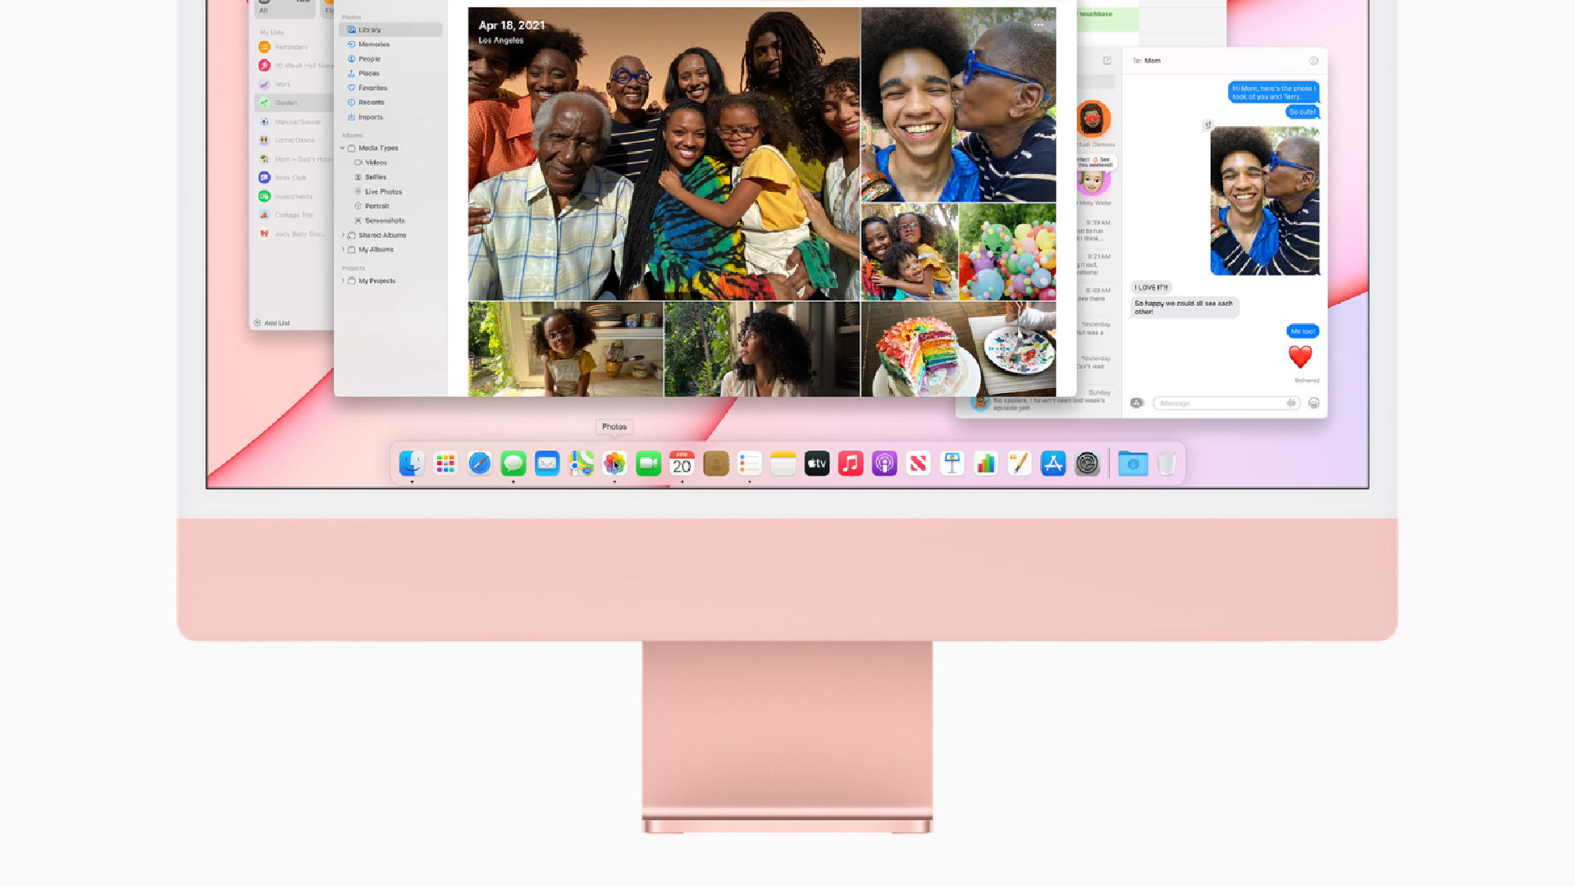Screen dimensions: 1575x886
Task: Open Keynote from the Dock
Action: pyautogui.click(x=952, y=464)
